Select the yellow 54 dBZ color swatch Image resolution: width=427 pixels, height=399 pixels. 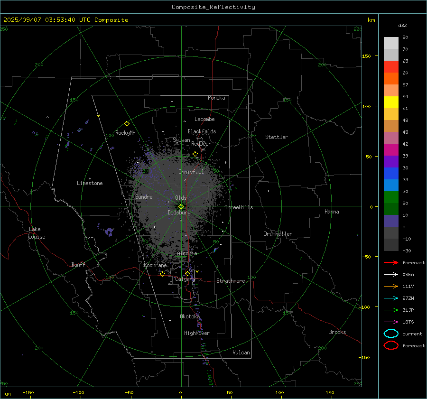[391, 102]
